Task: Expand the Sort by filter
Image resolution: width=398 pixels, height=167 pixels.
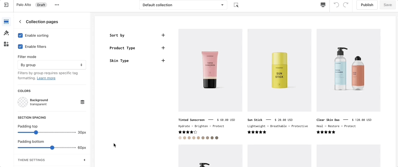Action: click(163, 35)
